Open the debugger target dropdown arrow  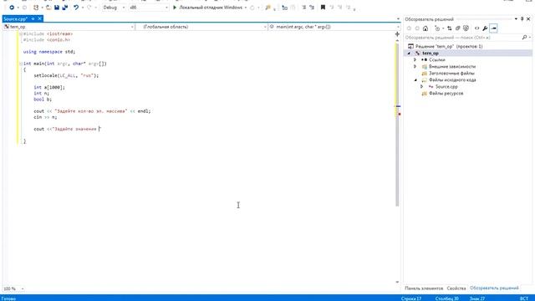pos(246,8)
